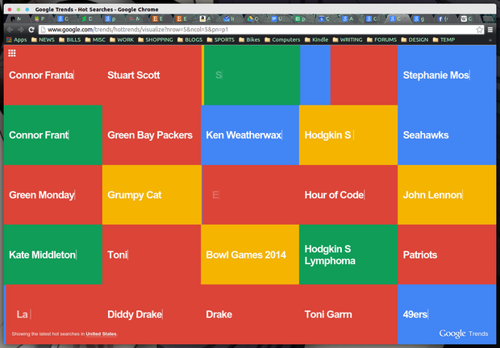Open the Patriots red tile
Viewport: 500px width, 348px height.
point(447,255)
